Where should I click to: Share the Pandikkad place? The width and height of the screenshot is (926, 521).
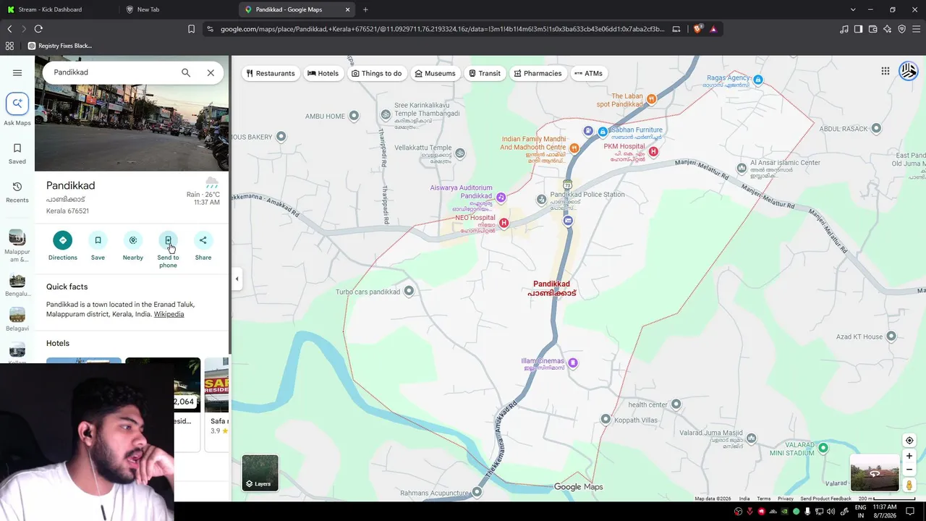pos(203,245)
